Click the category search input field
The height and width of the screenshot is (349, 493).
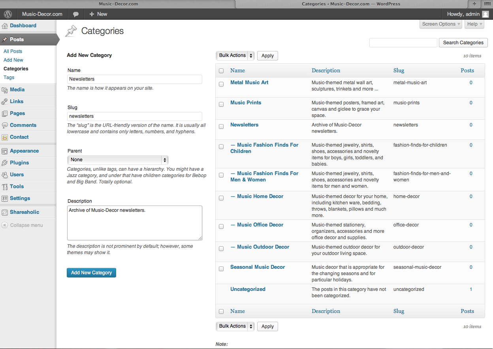pyautogui.click(x=403, y=43)
